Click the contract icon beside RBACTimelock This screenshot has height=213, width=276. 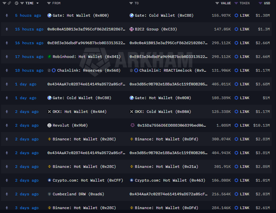point(131,70)
